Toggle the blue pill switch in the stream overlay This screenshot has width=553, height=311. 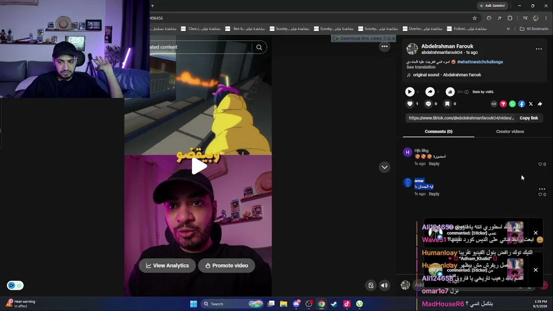[x=15, y=286]
